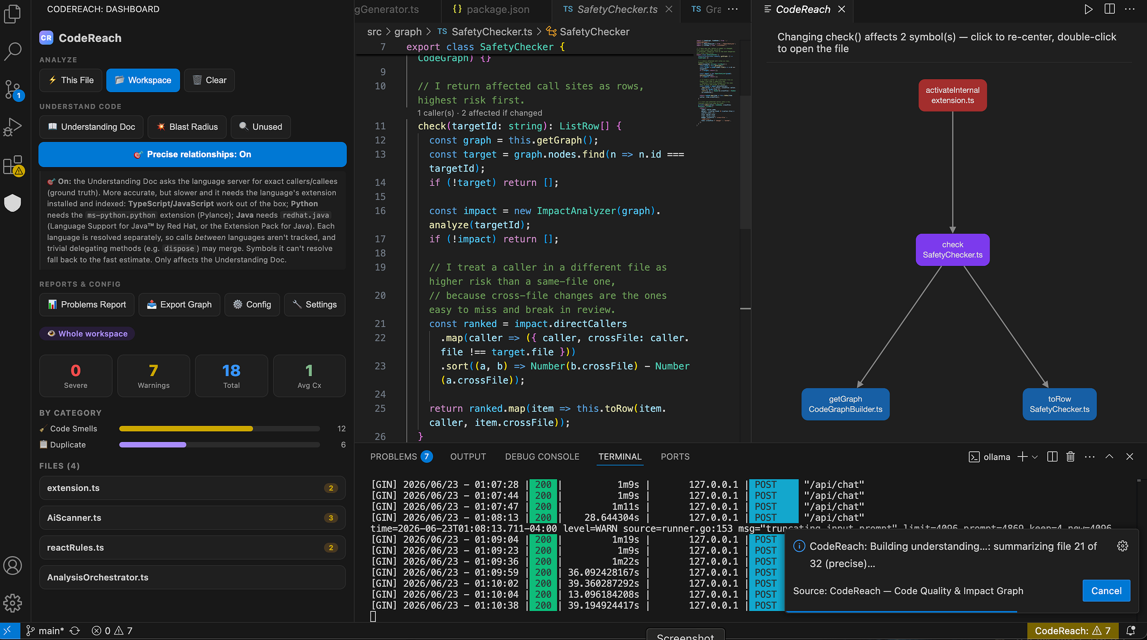Viewport: 1147px width, 640px height.
Task: Re-center on the getGraph CodeGraphBuilder.ts node
Action: coord(845,404)
